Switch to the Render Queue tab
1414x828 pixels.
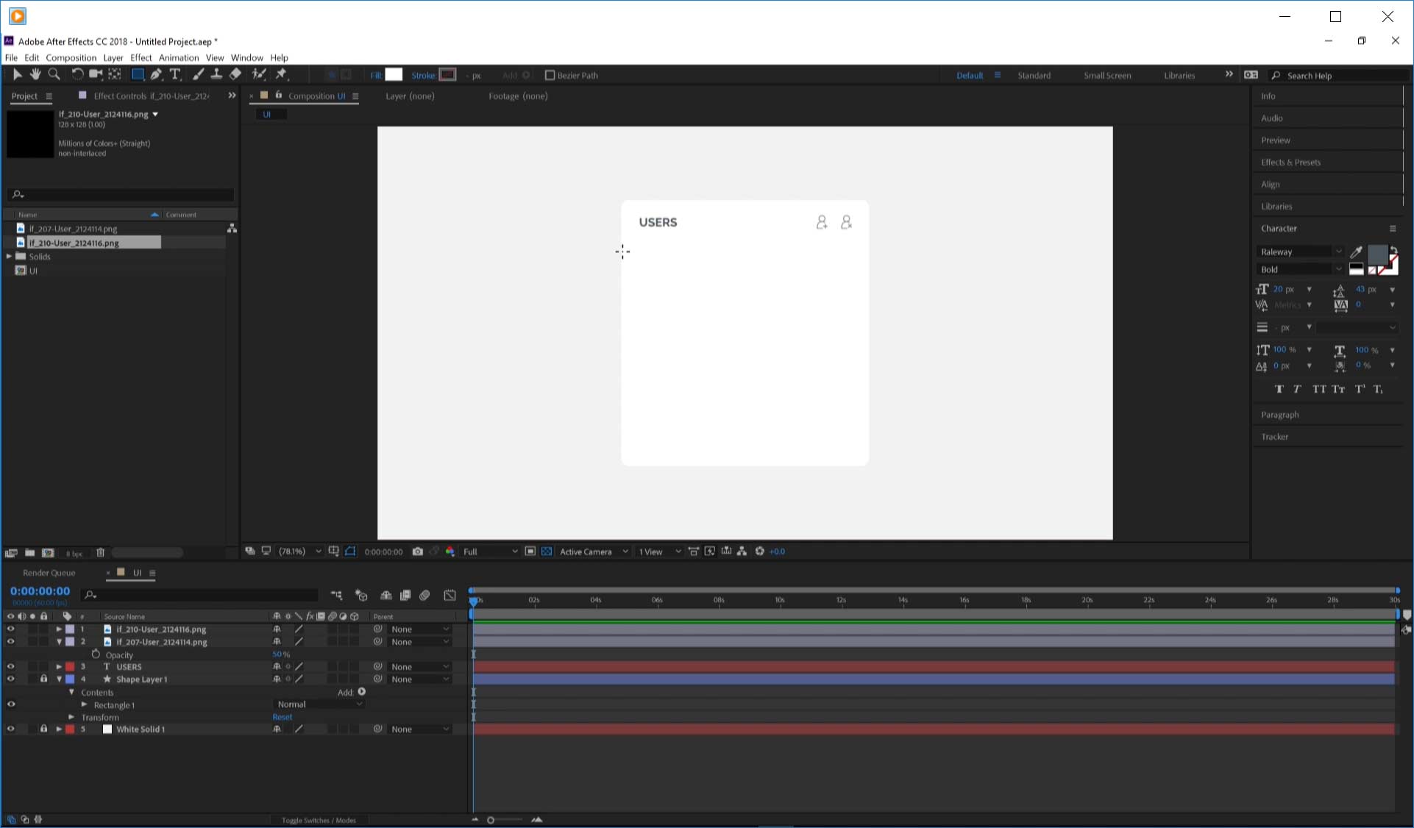click(x=49, y=573)
